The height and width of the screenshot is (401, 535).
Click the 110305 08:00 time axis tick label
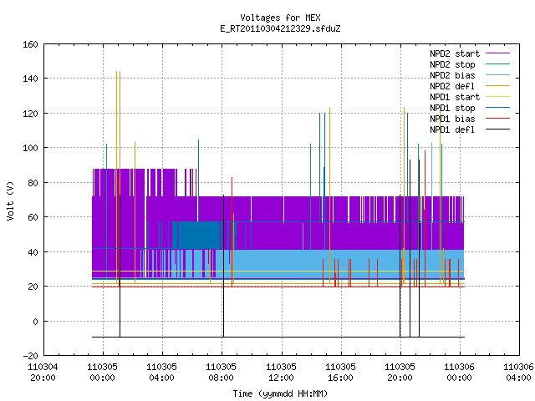pyautogui.click(x=221, y=373)
